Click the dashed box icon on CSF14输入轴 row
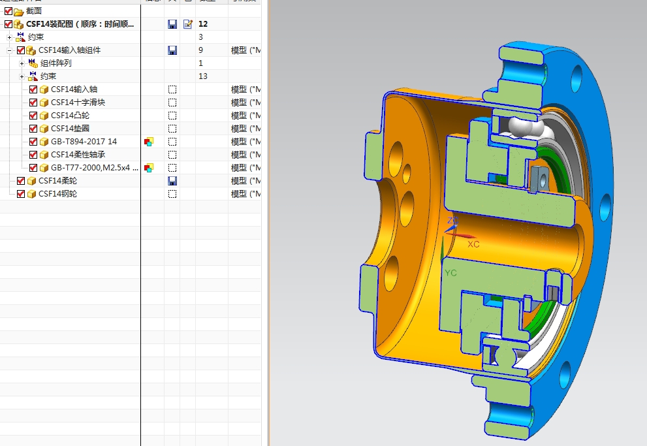647x446 pixels. pyautogui.click(x=172, y=89)
